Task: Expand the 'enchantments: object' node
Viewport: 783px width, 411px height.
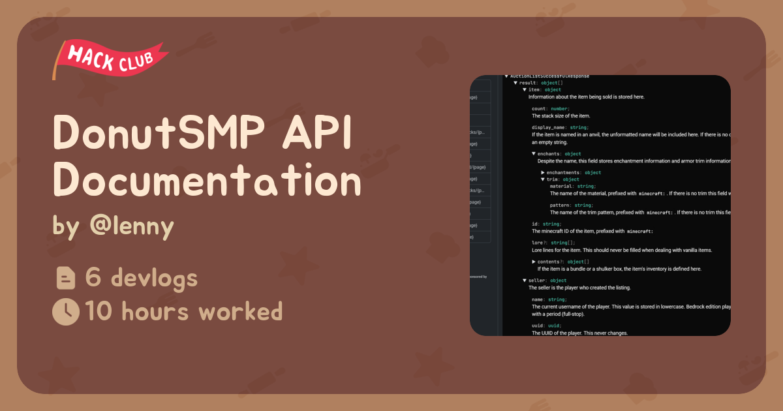Action: tap(543, 173)
